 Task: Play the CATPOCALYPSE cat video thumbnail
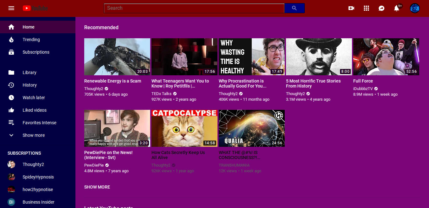184,128
